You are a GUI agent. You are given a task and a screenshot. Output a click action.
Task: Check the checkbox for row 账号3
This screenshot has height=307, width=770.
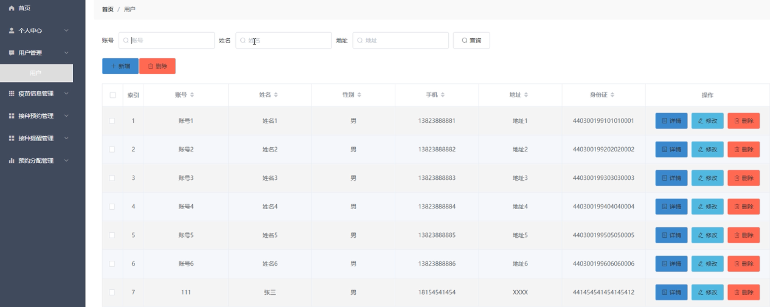click(112, 178)
